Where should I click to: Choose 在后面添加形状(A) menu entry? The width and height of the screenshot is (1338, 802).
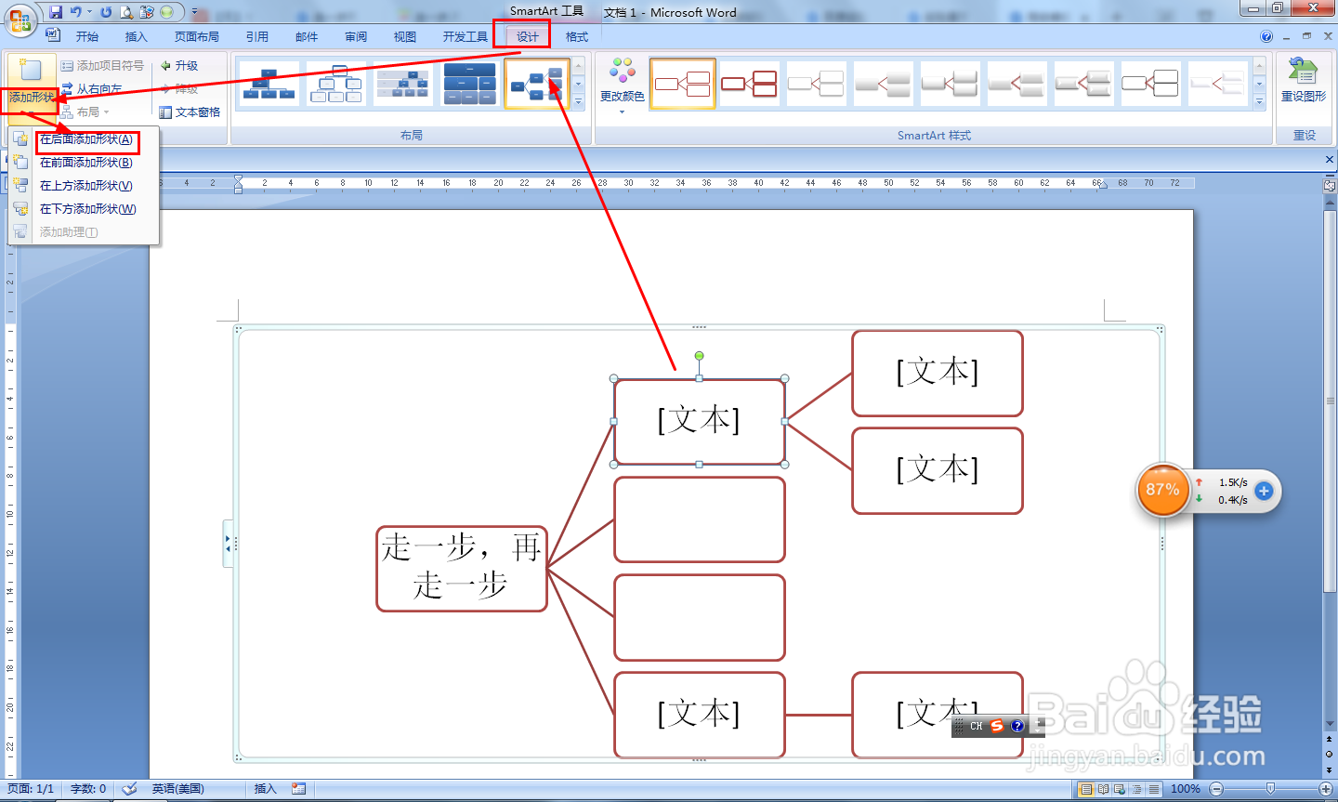point(85,139)
